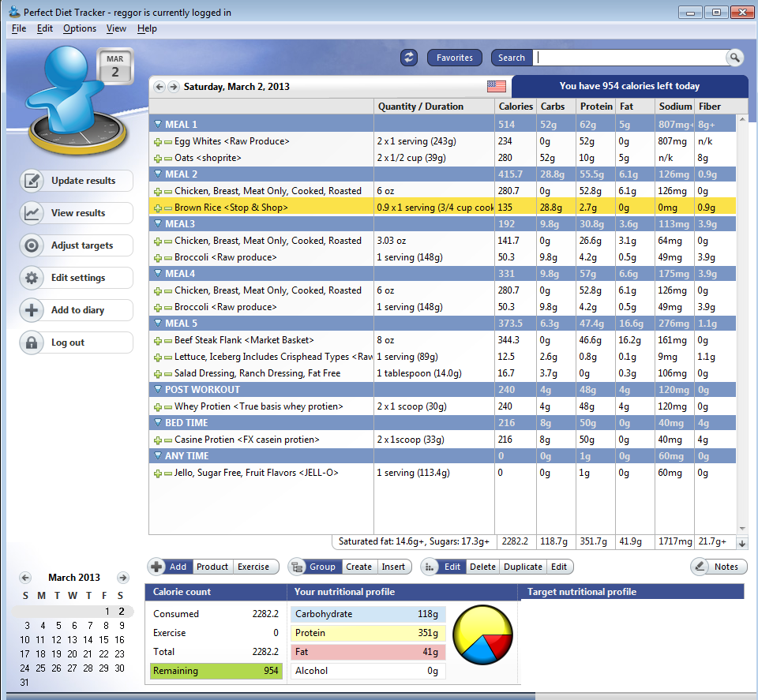This screenshot has height=700, width=758.
Task: Click the Product button
Action: pyautogui.click(x=212, y=567)
